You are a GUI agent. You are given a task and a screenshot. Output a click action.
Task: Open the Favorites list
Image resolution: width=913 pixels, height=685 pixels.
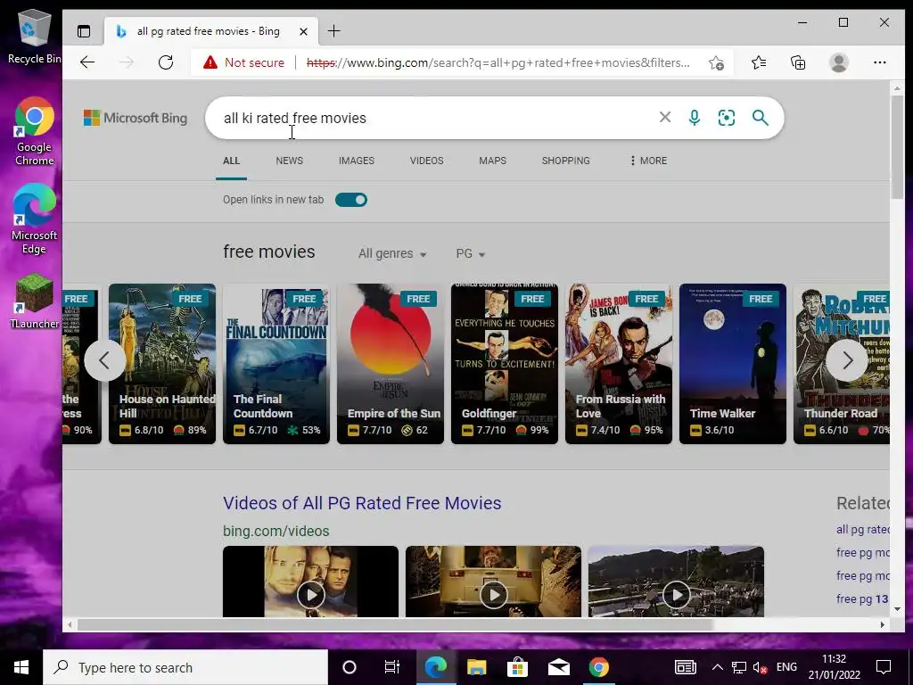click(x=759, y=62)
